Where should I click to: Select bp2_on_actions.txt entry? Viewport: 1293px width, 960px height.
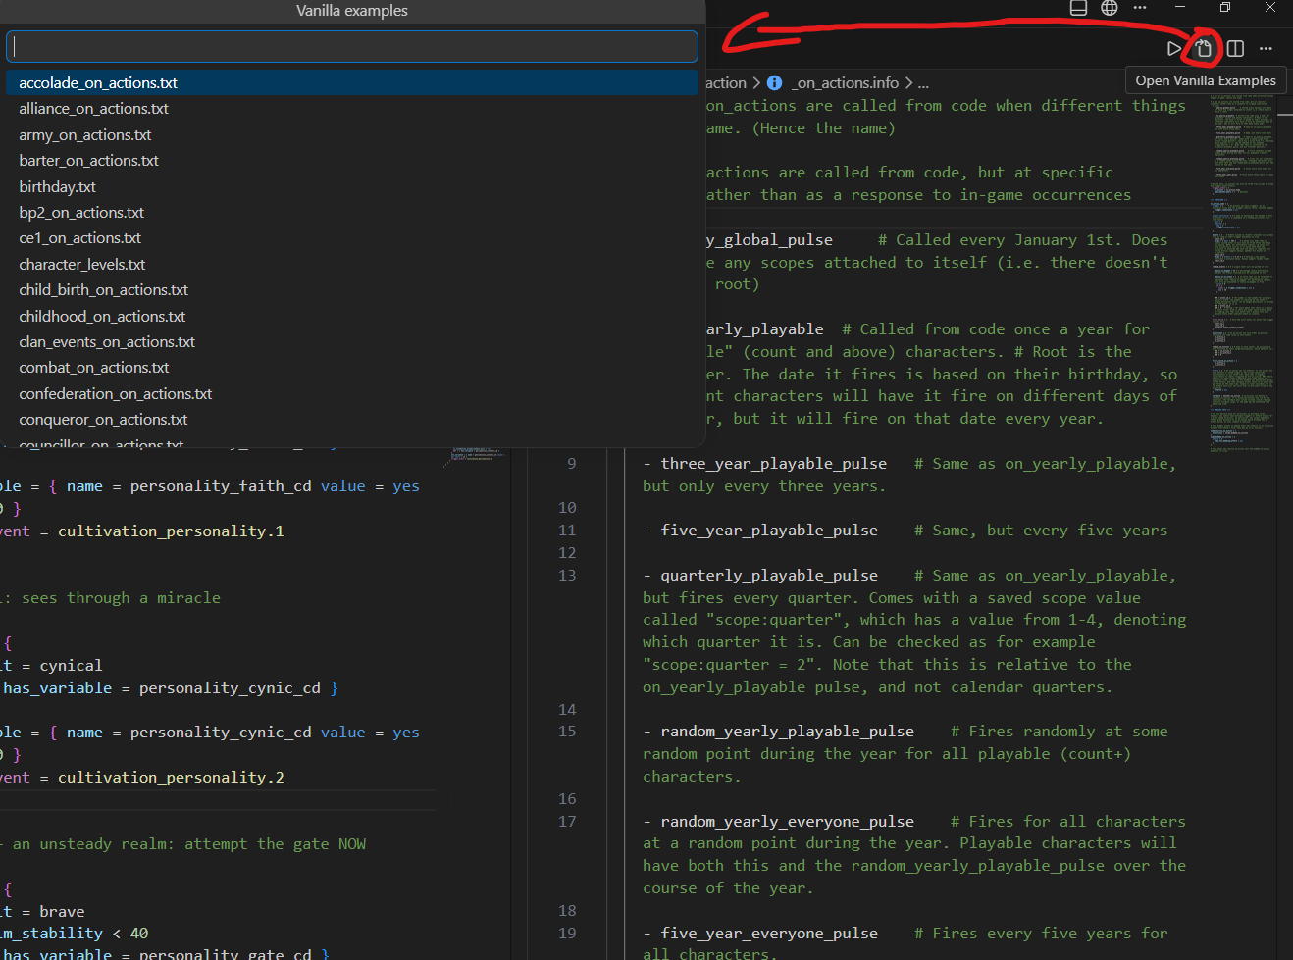[352, 213]
